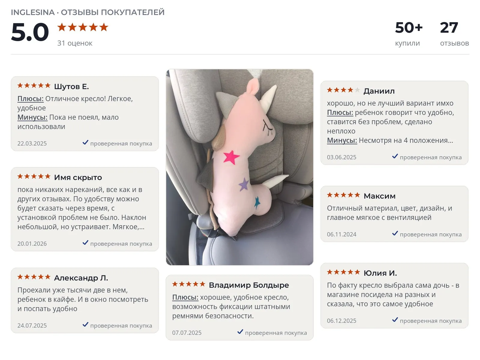Viewport: 480px width, 360px height.
Task: Click the verified checkmark on Владимир Болдыре review
Action: [240, 332]
